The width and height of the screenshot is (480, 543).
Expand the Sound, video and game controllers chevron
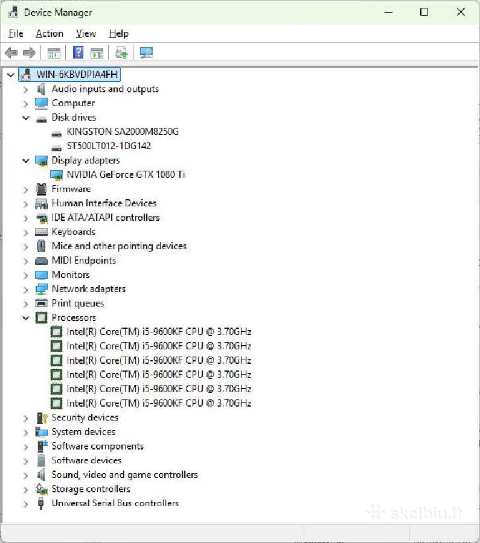[25, 475]
